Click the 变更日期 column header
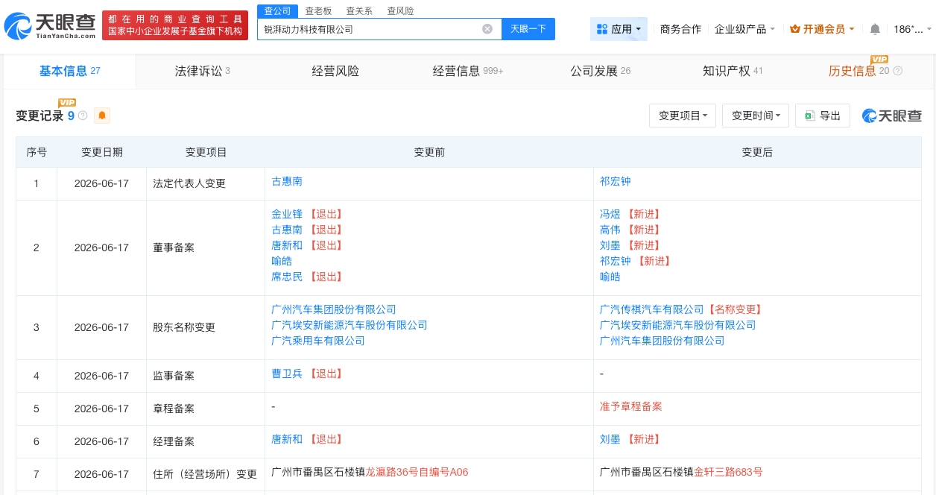This screenshot has width=936, height=495. [102, 152]
